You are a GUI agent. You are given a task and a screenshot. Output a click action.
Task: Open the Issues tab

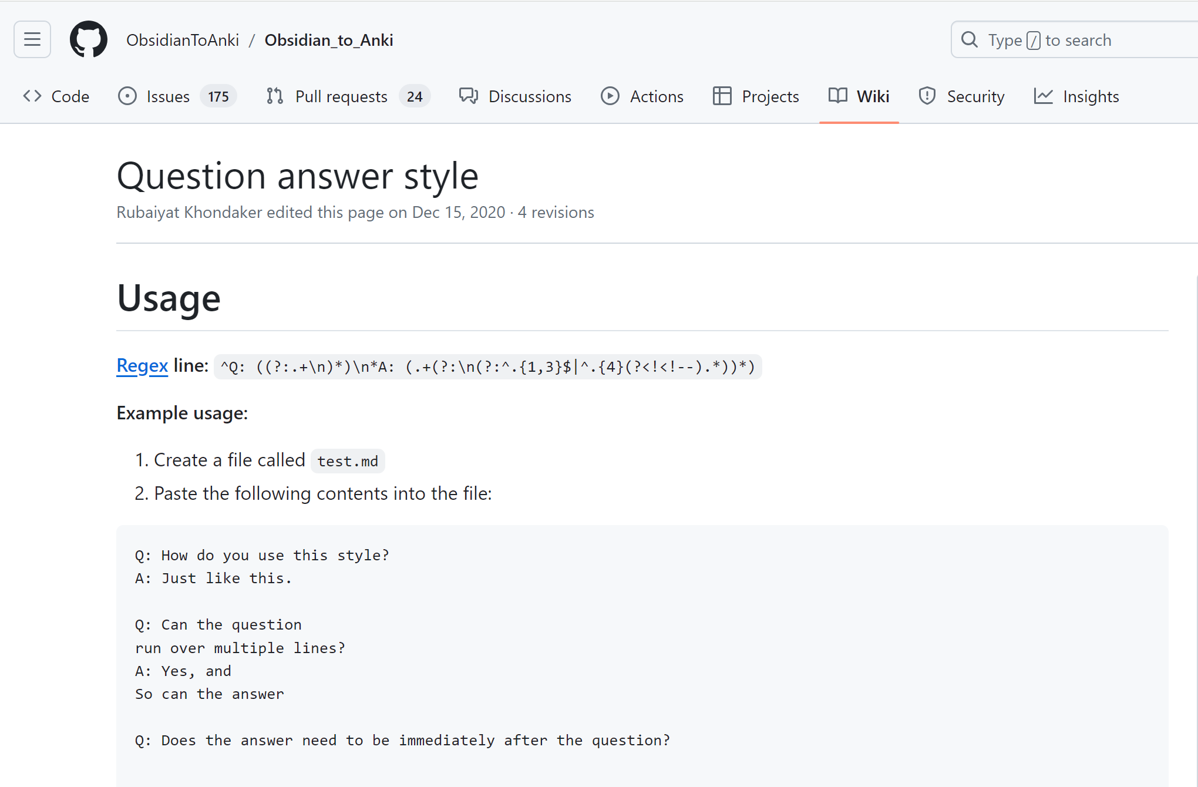coord(168,96)
